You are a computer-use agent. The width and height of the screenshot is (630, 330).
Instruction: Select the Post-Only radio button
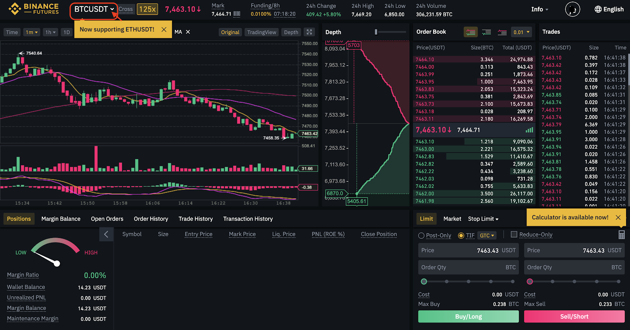421,236
